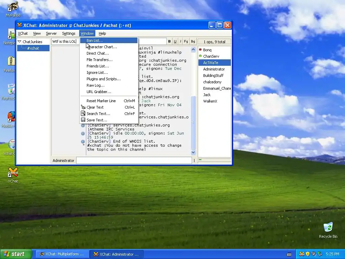This screenshot has width=345, height=259.
Task: Open Raw Log menu entry
Action: tap(109, 85)
